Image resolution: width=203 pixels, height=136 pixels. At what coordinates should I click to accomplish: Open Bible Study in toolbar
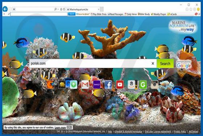(x=144, y=14)
